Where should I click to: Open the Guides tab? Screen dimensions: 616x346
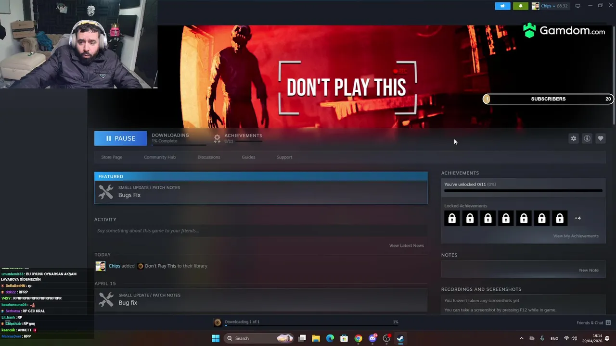click(248, 157)
